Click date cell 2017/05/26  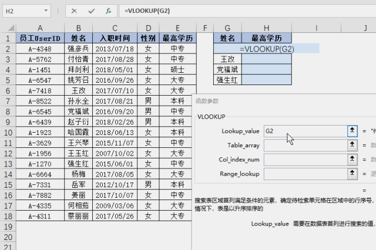(x=115, y=216)
